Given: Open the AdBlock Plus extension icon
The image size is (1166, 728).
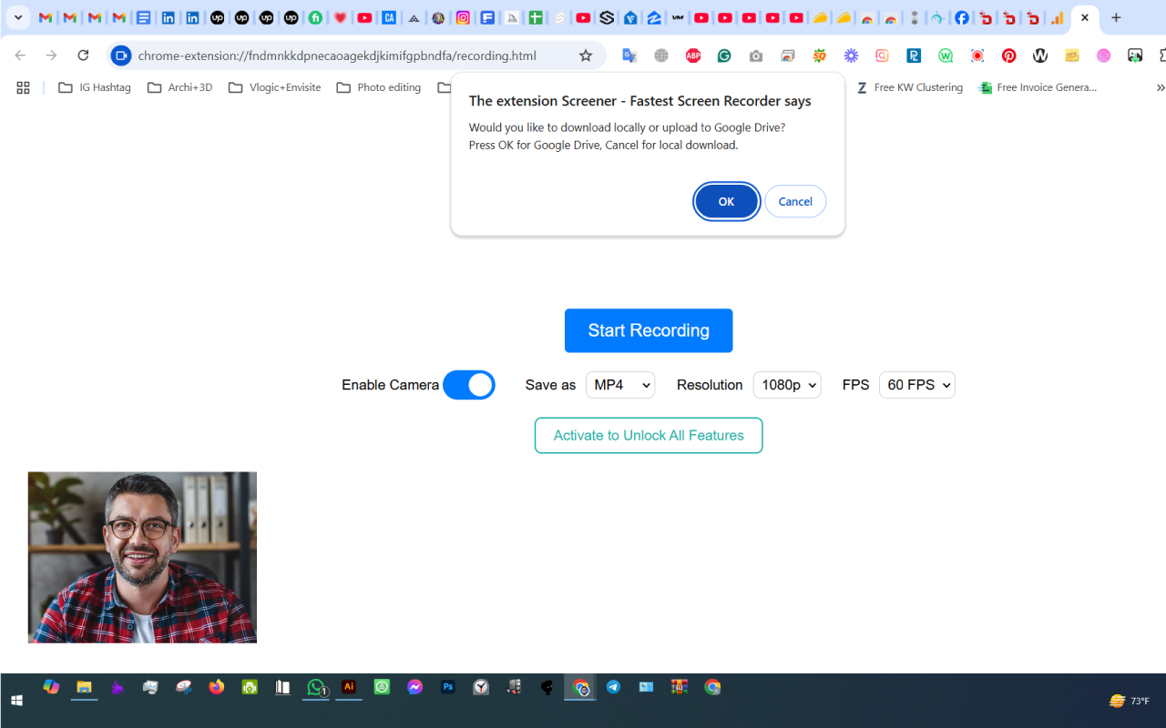Looking at the screenshot, I should click(693, 56).
